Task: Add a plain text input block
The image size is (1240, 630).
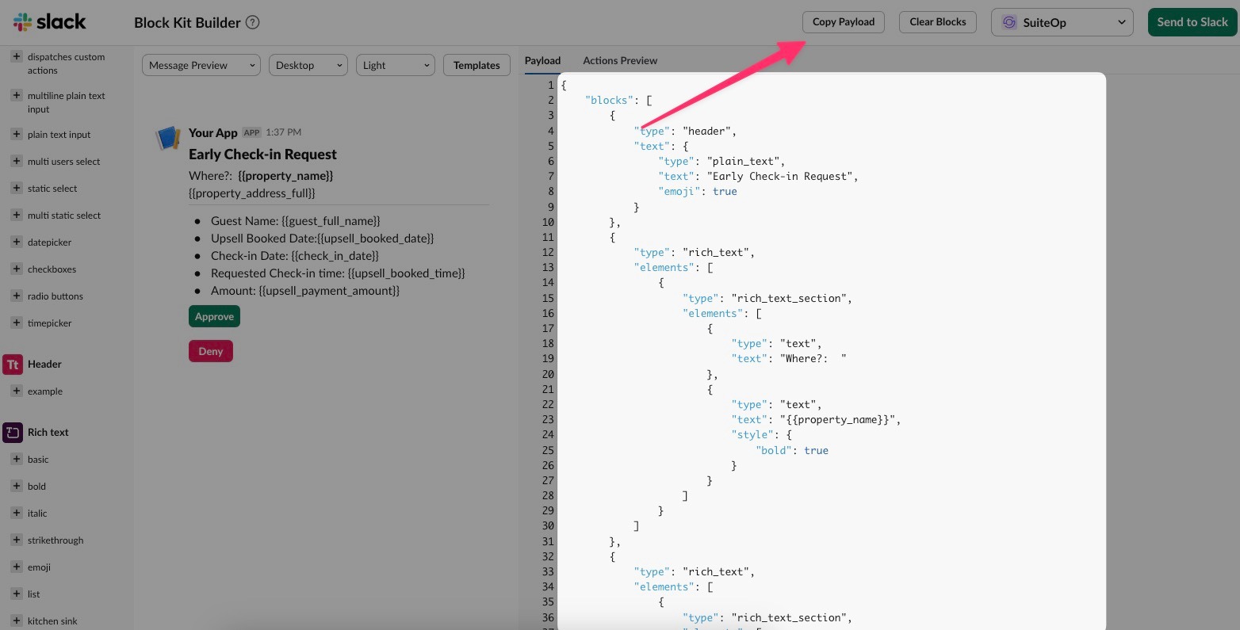Action: 17,134
